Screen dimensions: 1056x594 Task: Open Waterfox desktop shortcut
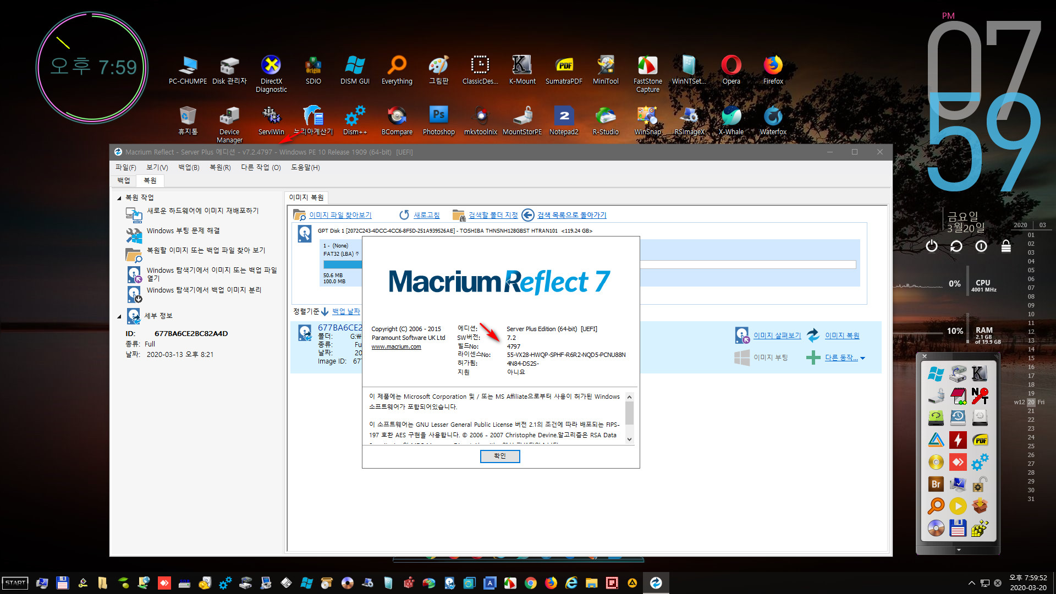click(773, 121)
